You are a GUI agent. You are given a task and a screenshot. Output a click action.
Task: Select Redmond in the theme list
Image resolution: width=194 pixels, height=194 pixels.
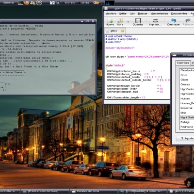tap(187, 127)
